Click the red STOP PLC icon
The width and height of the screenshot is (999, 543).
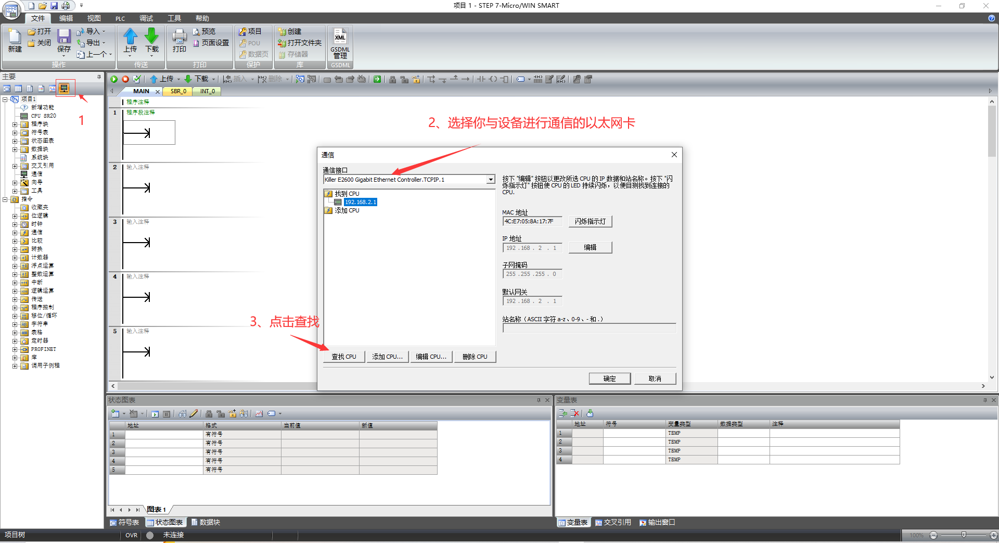pyautogui.click(x=125, y=79)
